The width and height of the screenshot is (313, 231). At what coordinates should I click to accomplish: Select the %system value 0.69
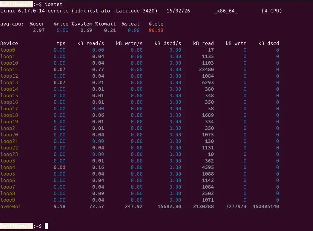click(86, 30)
